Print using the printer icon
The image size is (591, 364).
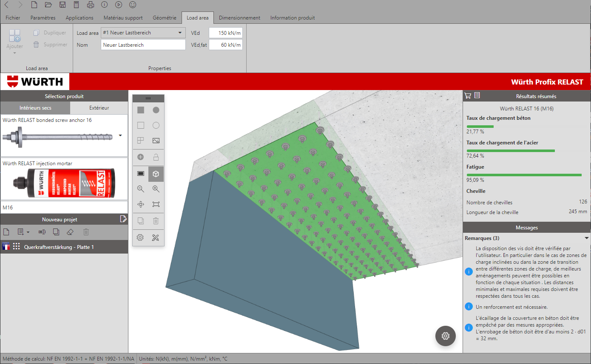click(90, 5)
